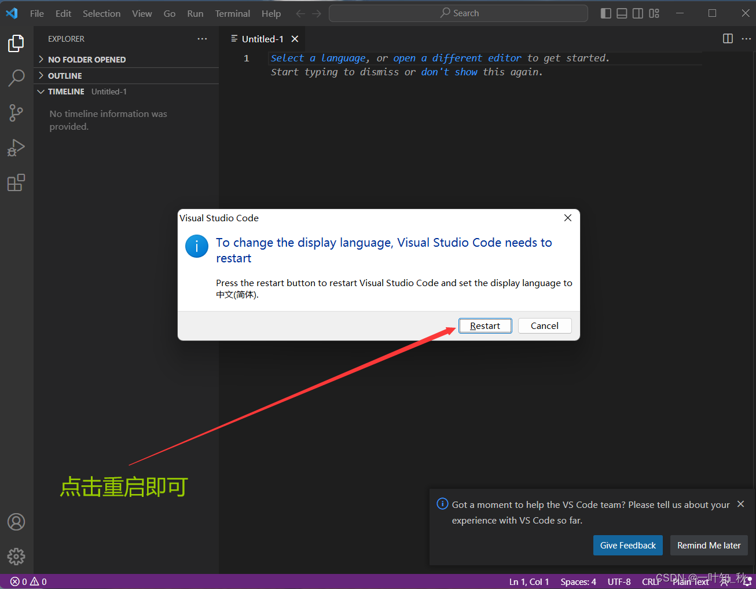Split the editor to the right

(728, 38)
